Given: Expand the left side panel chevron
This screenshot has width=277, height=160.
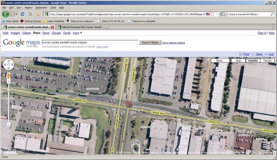Looking at the screenshot, I should [x=2, y=54].
